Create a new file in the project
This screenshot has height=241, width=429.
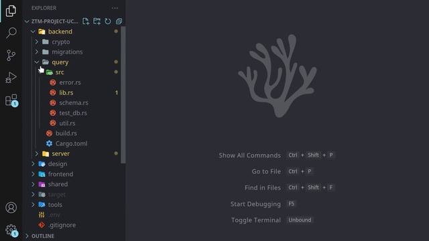click(x=86, y=21)
